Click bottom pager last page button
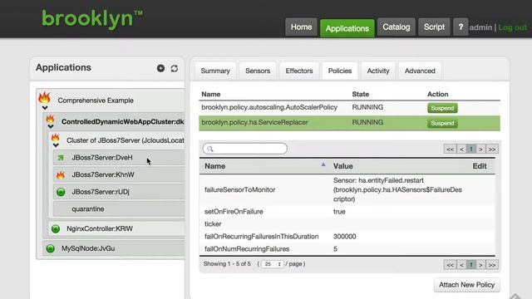The width and height of the screenshot is (532, 299). (492, 265)
